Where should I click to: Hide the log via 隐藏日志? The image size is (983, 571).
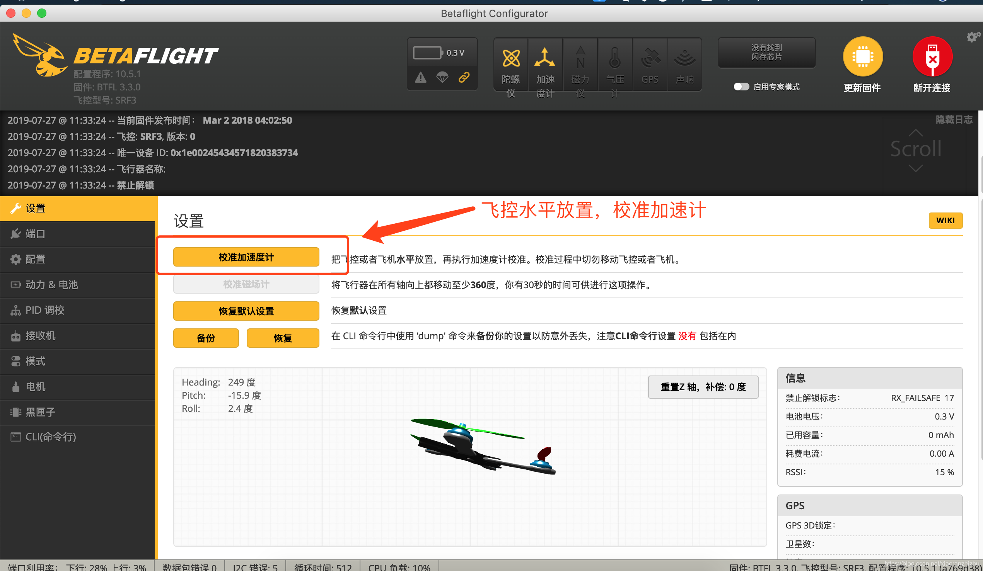pos(954,120)
